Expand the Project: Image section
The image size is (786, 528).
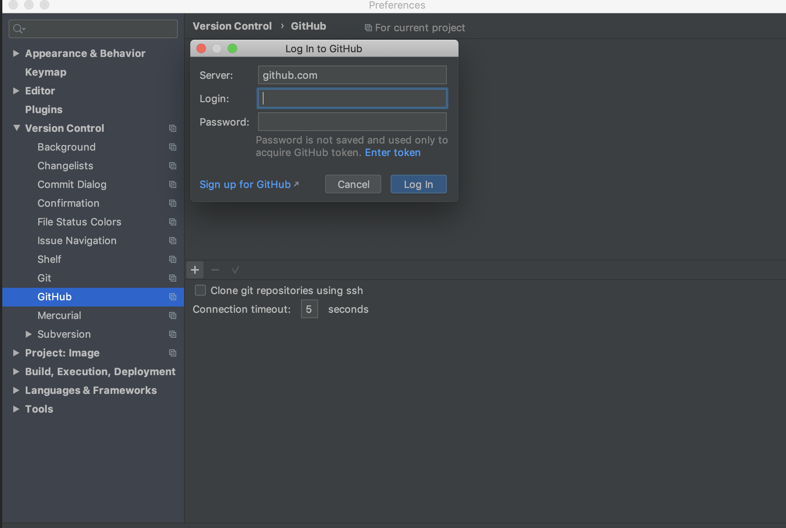click(16, 353)
